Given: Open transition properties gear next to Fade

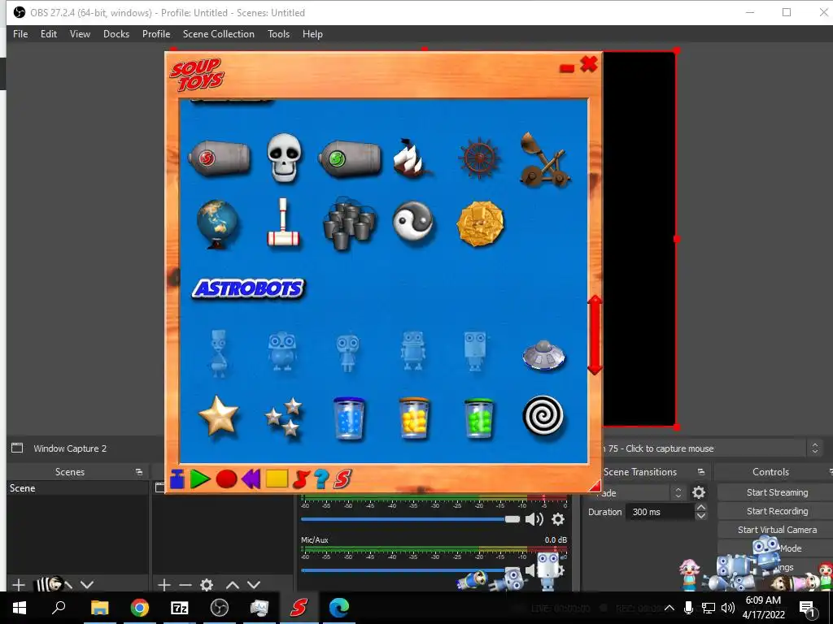Looking at the screenshot, I should pyautogui.click(x=699, y=492).
